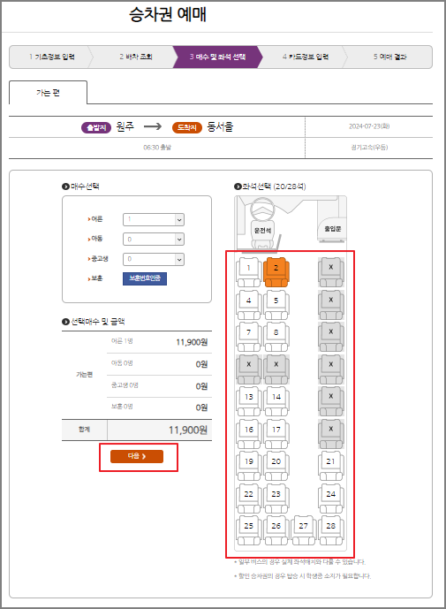The width and height of the screenshot is (446, 609).
Task: Click the 어른 1명 fare row label
Action: coord(122,341)
